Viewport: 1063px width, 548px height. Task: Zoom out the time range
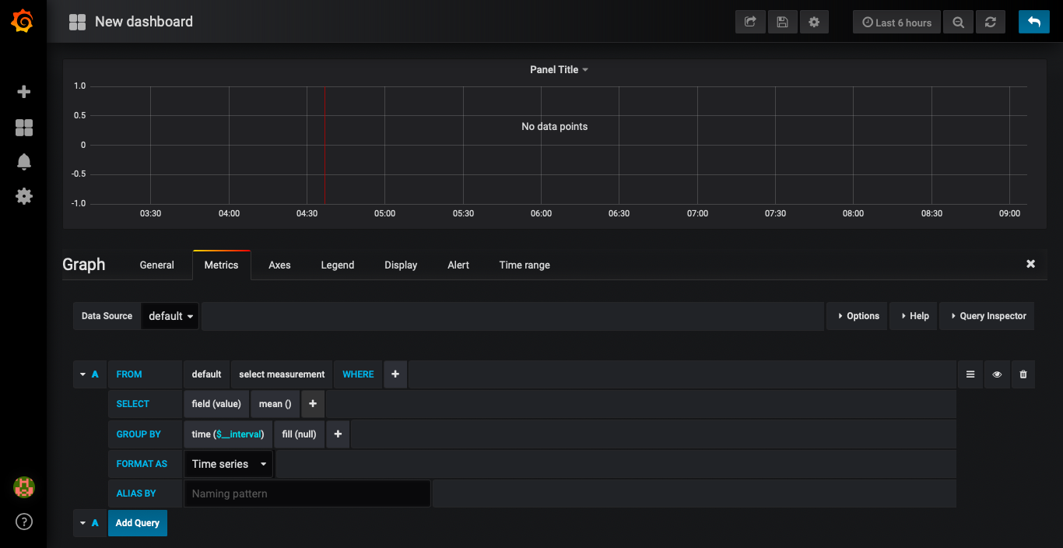(x=958, y=22)
